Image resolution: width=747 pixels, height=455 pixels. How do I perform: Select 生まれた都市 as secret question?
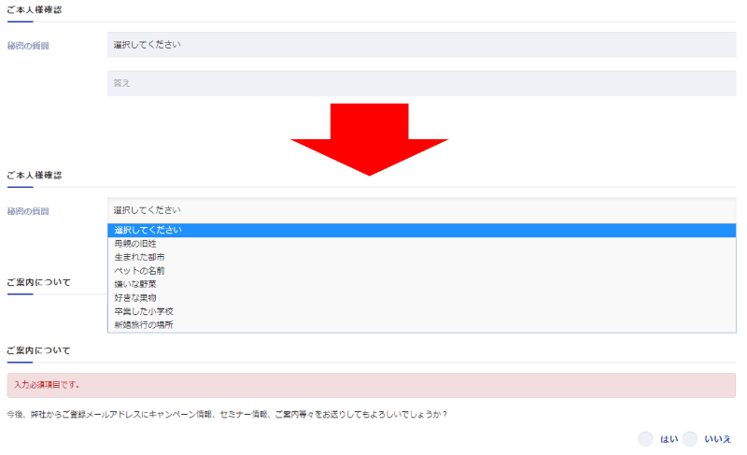[x=421, y=257]
